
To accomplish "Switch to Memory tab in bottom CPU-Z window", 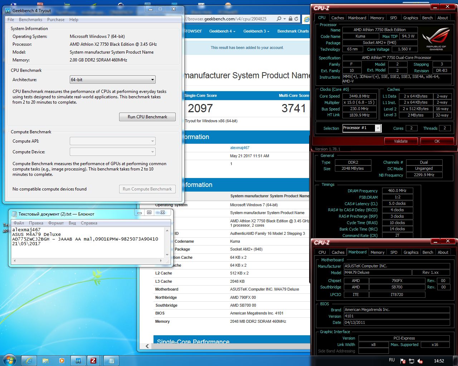I will click(x=377, y=252).
